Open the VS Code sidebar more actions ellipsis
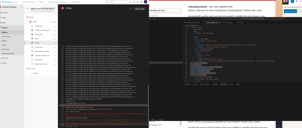This screenshot has width=302, height=128. point(180,22)
